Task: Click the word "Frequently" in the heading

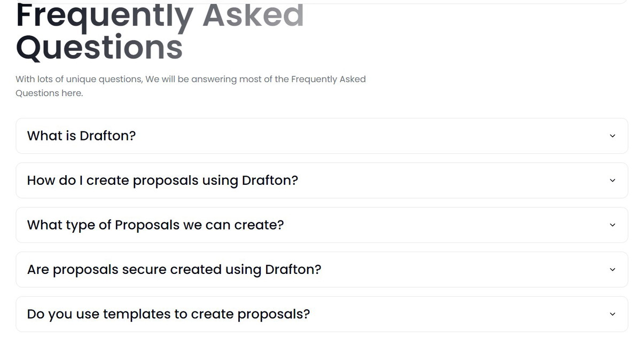Action: (x=104, y=16)
